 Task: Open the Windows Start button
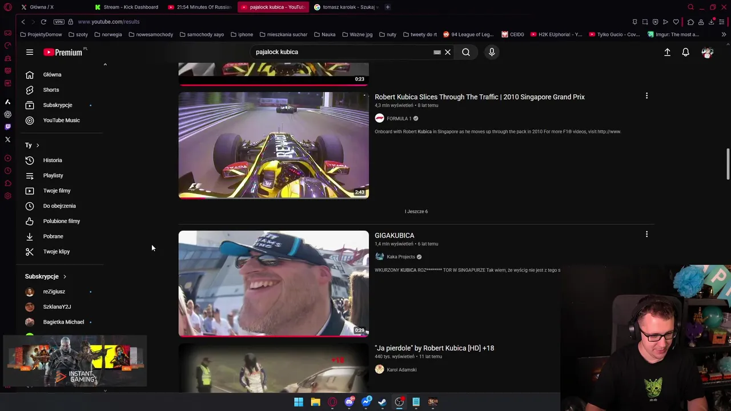(x=299, y=402)
